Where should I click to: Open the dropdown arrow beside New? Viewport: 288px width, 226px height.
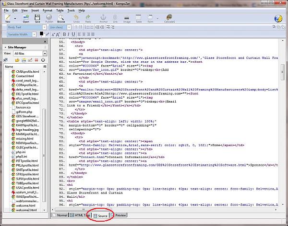(x=15, y=19)
